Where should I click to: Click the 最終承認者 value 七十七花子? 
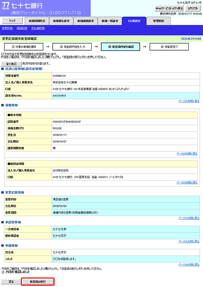(x=60, y=236)
